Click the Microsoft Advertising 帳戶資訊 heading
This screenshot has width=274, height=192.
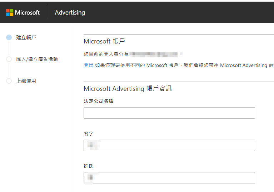coord(128,88)
